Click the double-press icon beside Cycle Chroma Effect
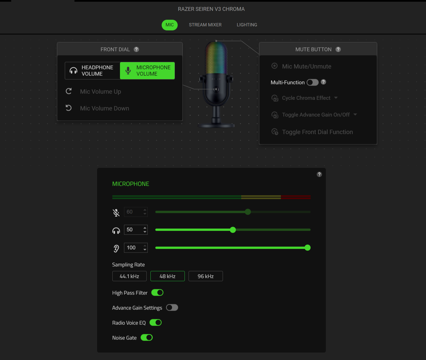 [x=275, y=98]
